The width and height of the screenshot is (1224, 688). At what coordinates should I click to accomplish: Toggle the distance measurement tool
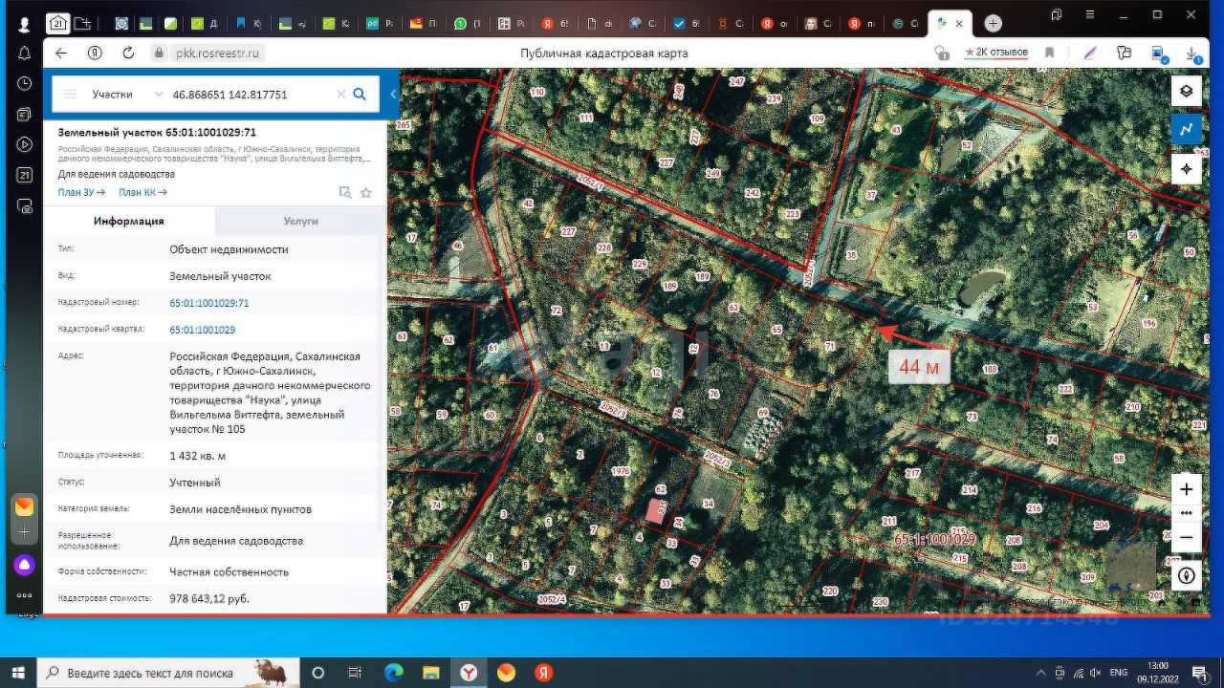click(1186, 129)
